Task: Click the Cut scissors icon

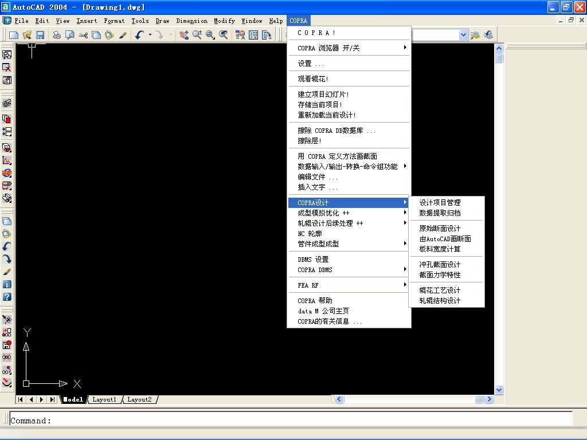Action: click(83, 35)
